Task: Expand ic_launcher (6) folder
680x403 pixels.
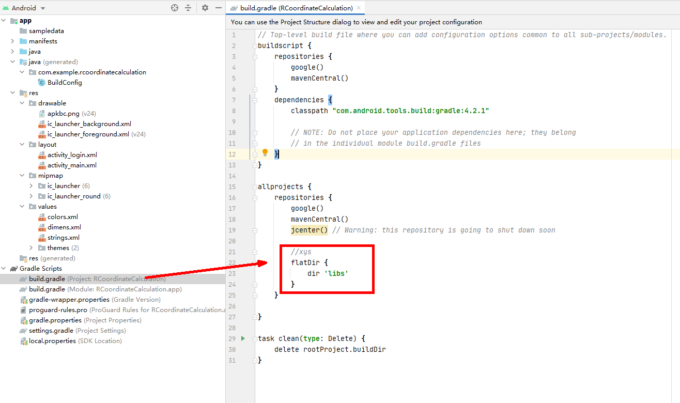Action: pos(32,186)
